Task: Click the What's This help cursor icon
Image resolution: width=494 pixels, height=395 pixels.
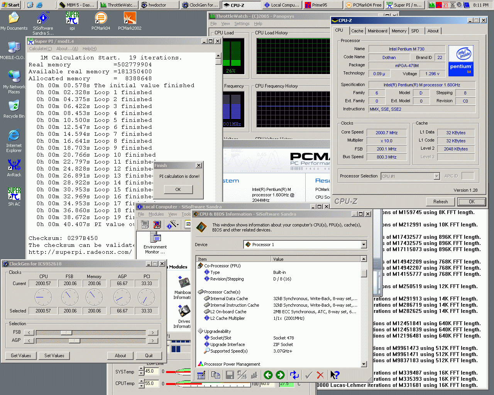Action: 335,375
